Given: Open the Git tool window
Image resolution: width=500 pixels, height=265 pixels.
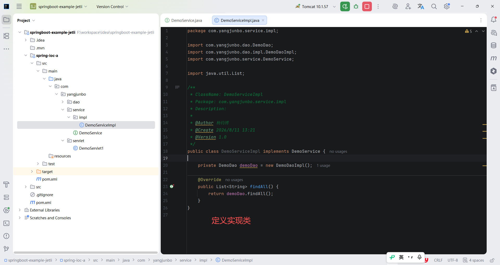Looking at the screenshot, I should tap(7, 249).
